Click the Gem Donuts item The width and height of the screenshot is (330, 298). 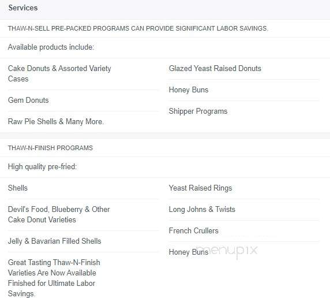[x=28, y=100]
